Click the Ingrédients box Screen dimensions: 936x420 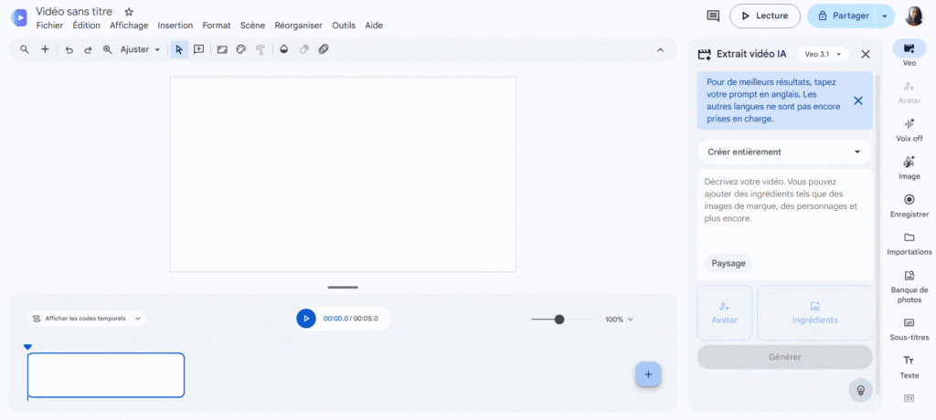click(814, 312)
